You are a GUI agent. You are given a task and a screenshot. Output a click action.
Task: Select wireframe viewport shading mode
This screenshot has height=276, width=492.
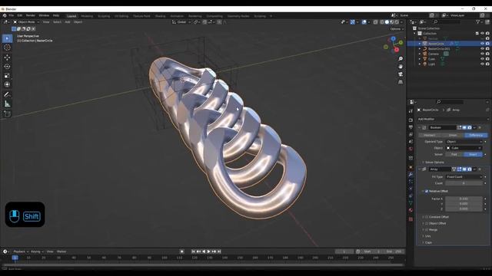tap(381, 22)
